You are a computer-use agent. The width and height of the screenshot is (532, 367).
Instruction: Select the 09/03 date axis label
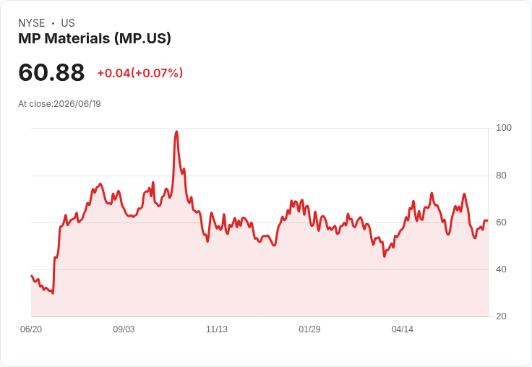tap(124, 329)
